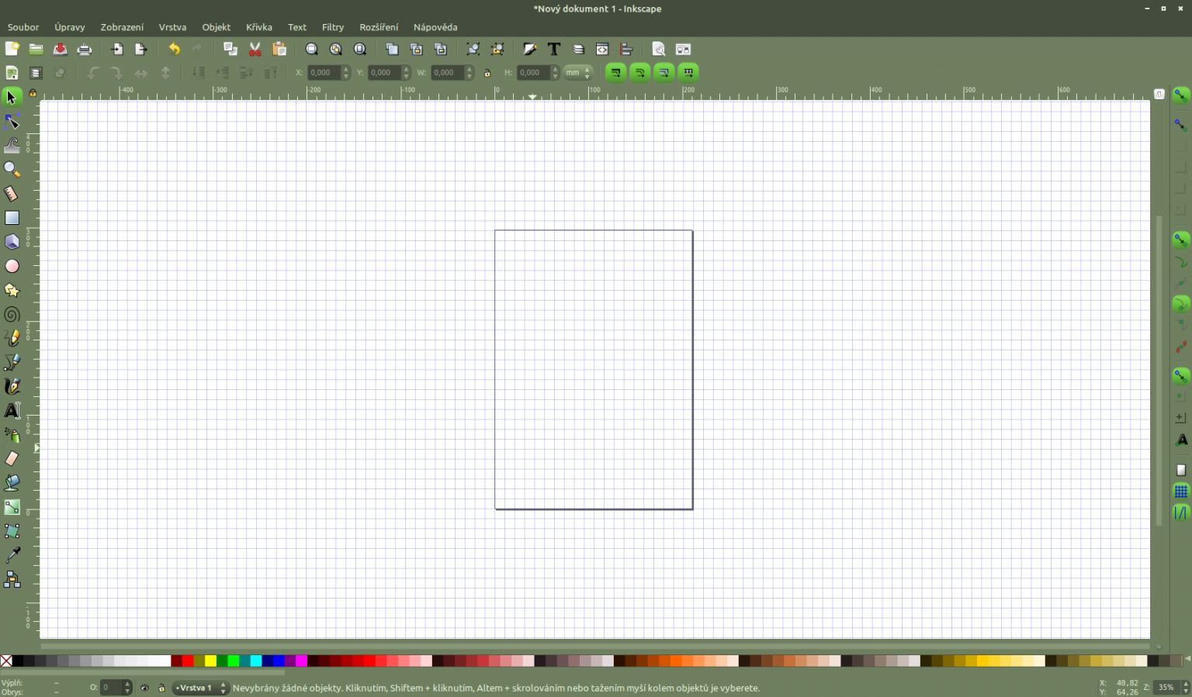
Task: Click the Undo arrow
Action: click(x=174, y=49)
